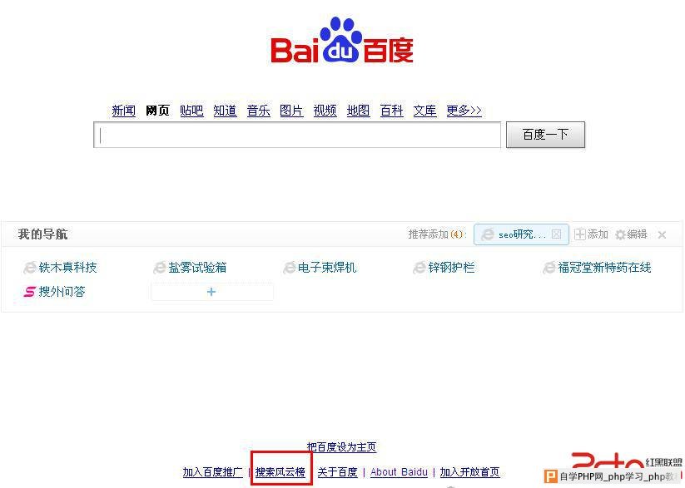
Task: Click the Baidu logo
Action: [x=342, y=41]
